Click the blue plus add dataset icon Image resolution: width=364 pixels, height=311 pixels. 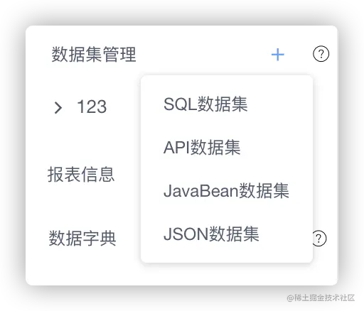[x=278, y=55]
